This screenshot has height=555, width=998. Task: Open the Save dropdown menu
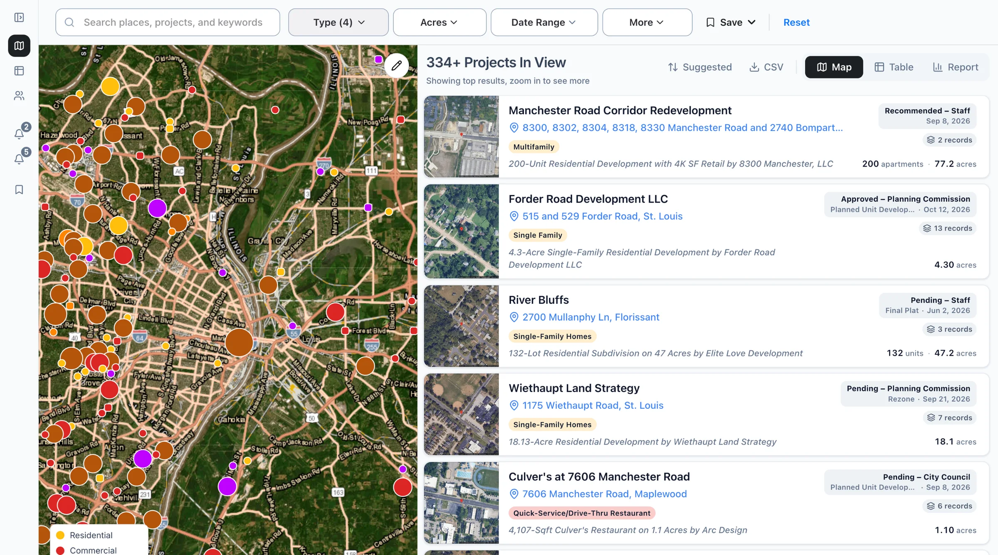[731, 22]
